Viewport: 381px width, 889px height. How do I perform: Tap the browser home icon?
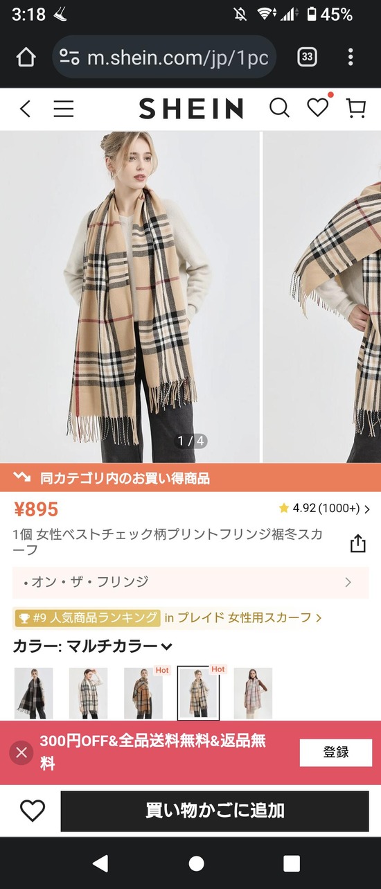(x=26, y=57)
